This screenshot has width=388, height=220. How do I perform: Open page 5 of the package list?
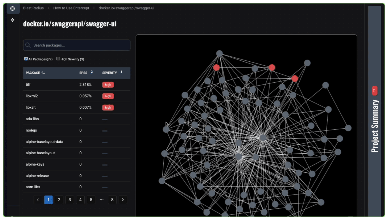tap(91, 200)
